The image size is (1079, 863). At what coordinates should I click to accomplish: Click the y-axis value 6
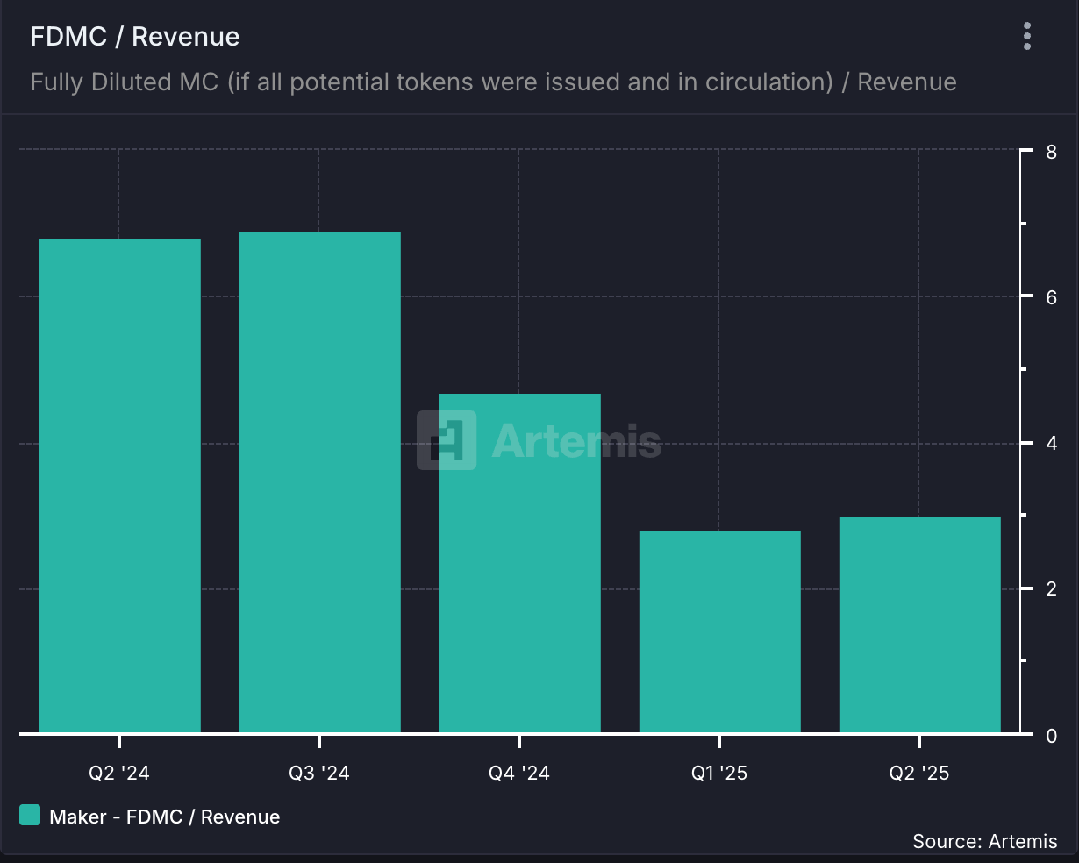[x=1052, y=297]
